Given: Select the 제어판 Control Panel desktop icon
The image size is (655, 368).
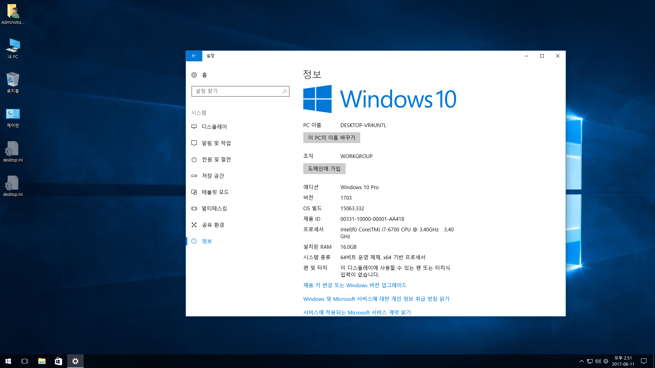Looking at the screenshot, I should (x=13, y=118).
